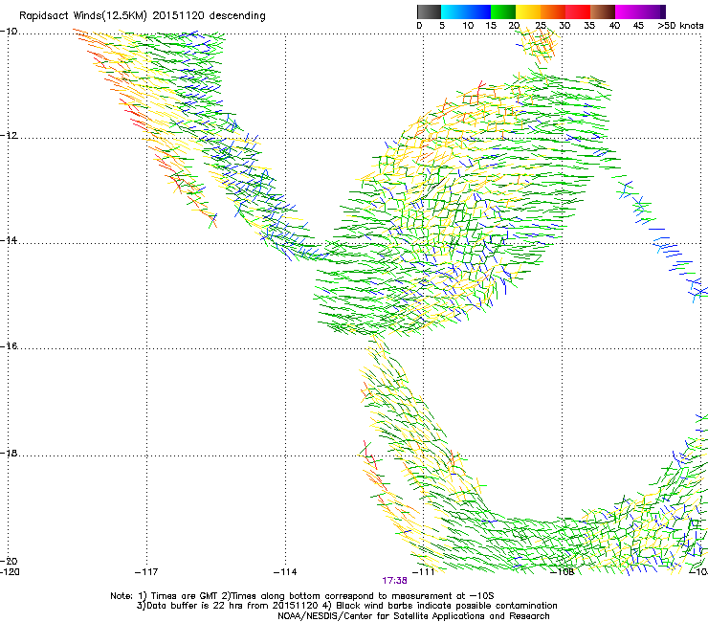
Task: Click the blue 10-15 knots legend swatch
Action: 478,11
